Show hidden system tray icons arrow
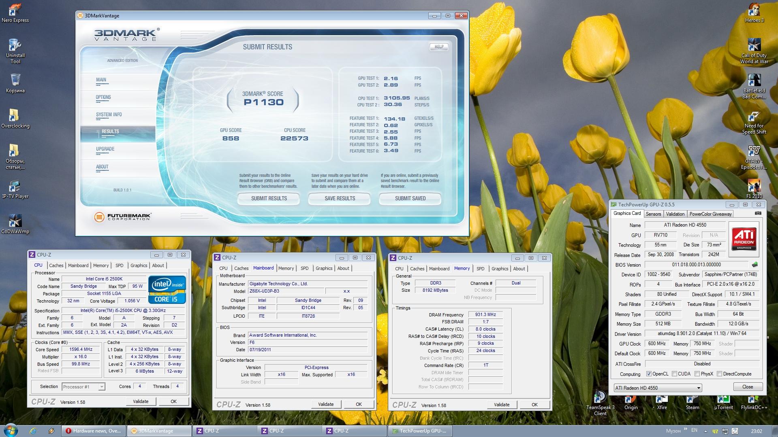Image resolution: width=778 pixels, height=437 pixels. coord(705,431)
